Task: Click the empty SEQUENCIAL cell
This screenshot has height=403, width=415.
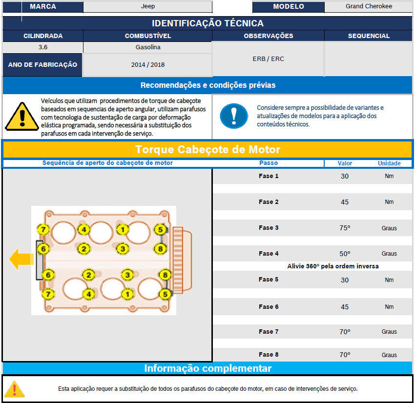Action: (369, 59)
